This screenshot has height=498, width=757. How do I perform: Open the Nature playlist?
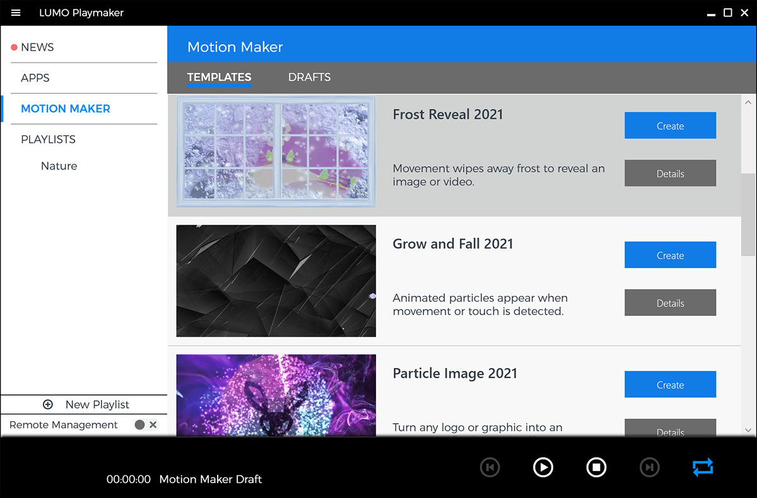[x=59, y=166]
